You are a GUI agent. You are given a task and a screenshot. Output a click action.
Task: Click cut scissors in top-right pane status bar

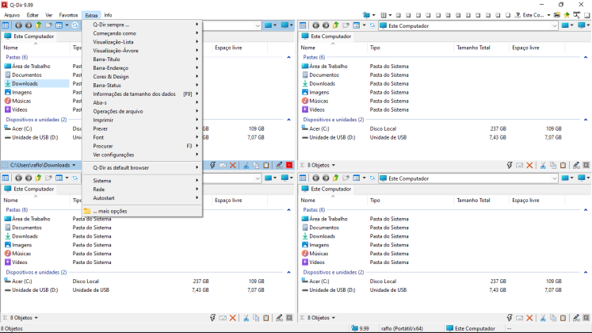(x=543, y=165)
